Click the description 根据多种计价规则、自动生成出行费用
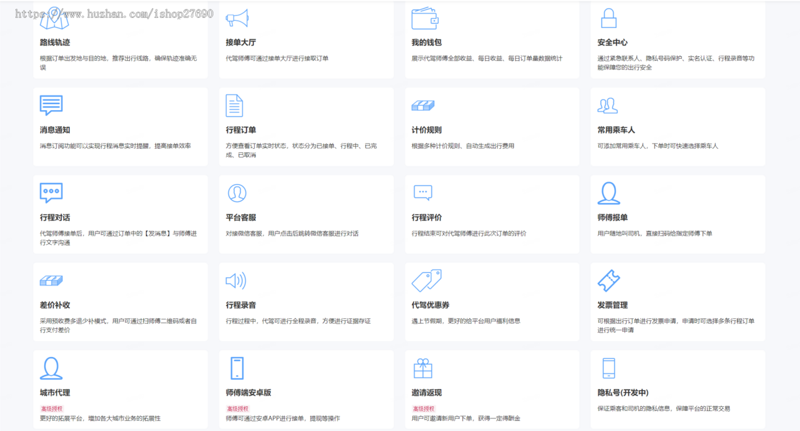Viewport: 800px width, 431px height. (x=463, y=145)
